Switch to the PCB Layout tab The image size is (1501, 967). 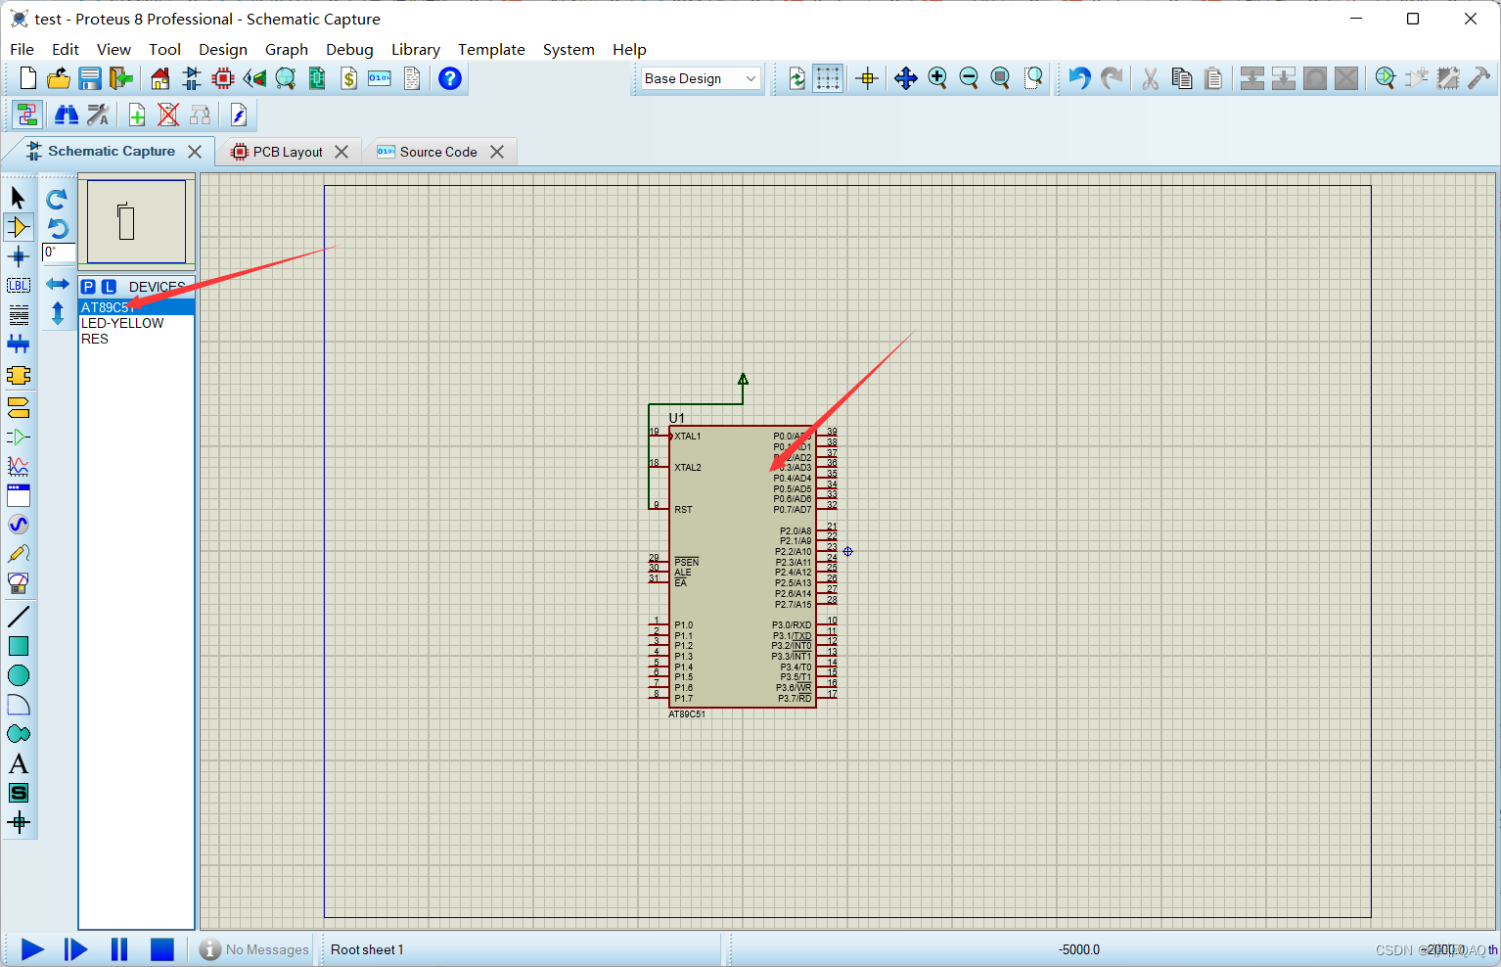coord(288,152)
